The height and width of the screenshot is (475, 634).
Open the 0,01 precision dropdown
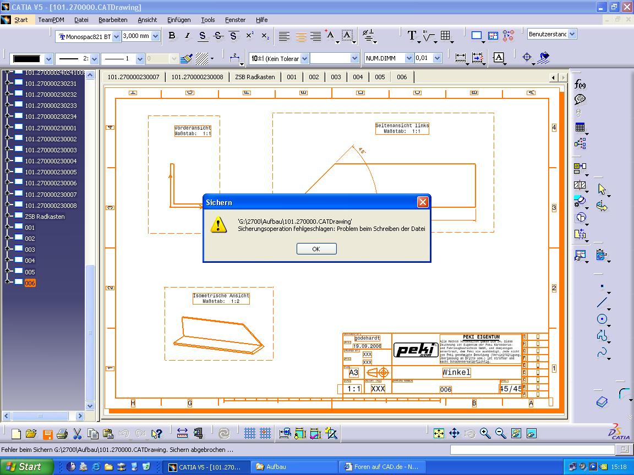(437, 58)
